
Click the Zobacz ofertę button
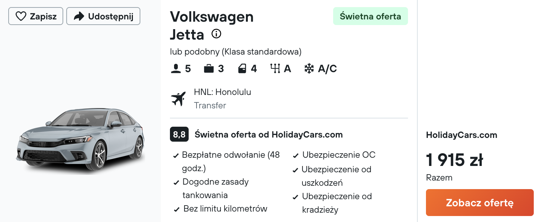[480, 203]
